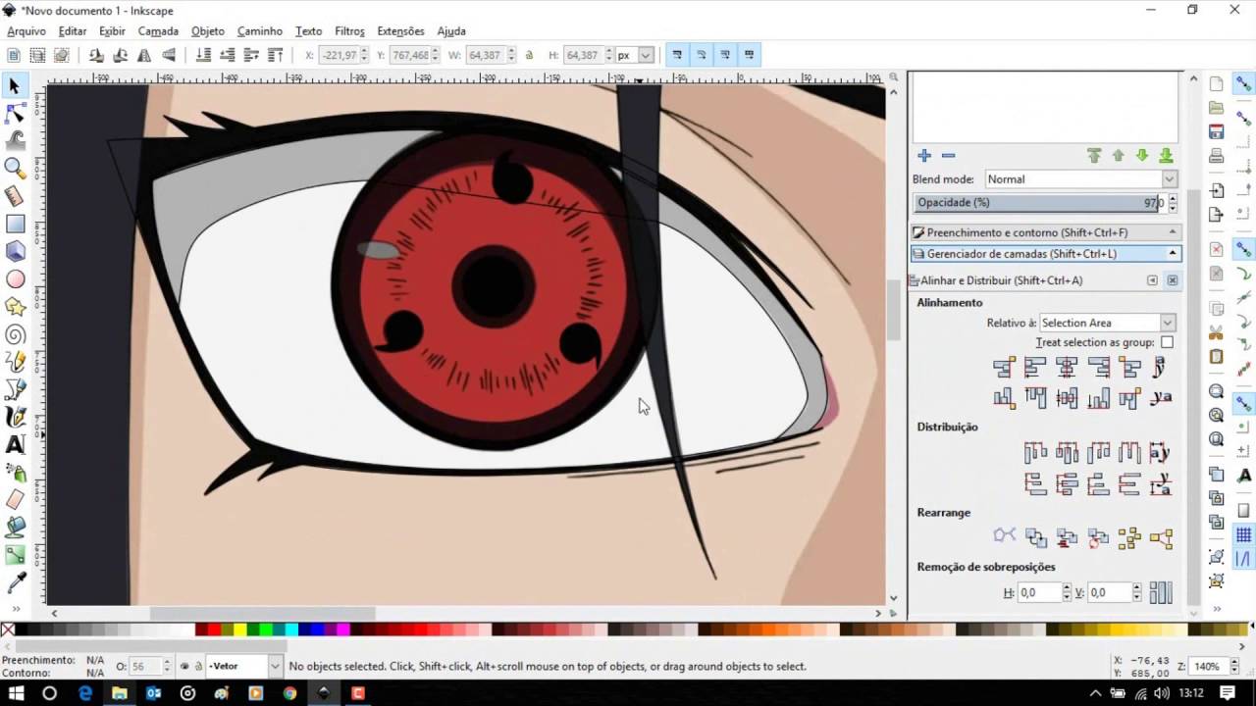
Task: Open the Filtros menu
Action: click(x=349, y=30)
